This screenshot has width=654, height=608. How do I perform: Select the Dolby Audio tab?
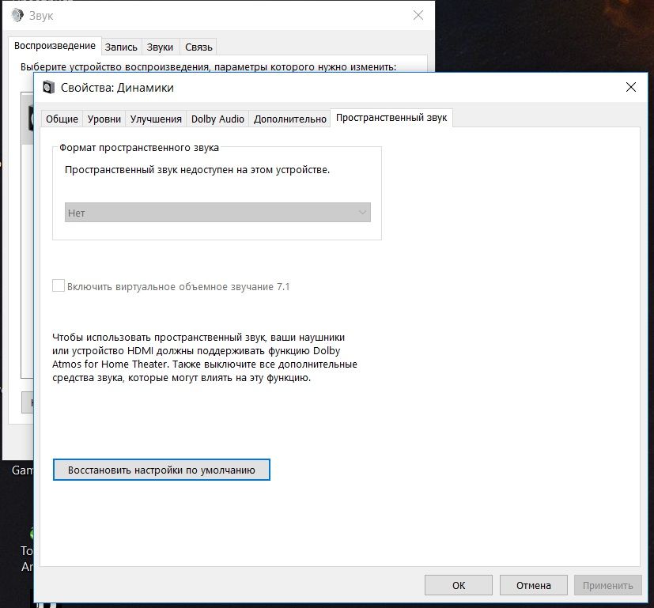pos(217,119)
